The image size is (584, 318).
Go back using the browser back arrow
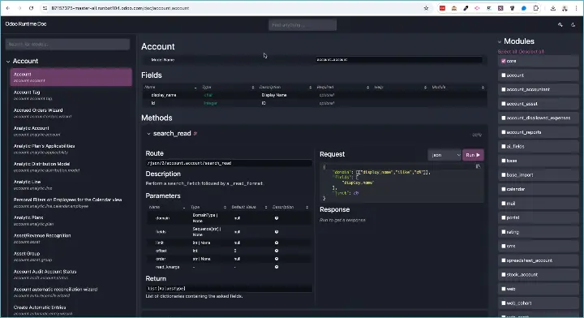point(8,8)
